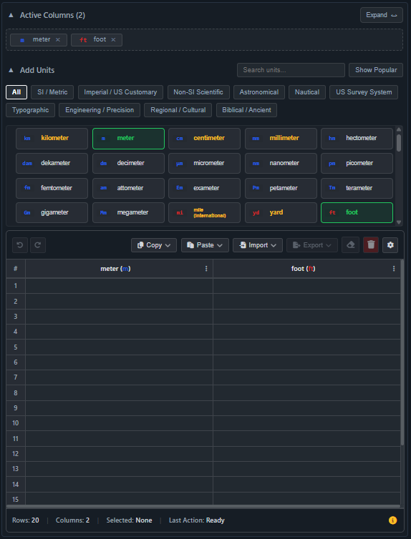Add the yard unit
411x539 pixels.
coord(281,213)
